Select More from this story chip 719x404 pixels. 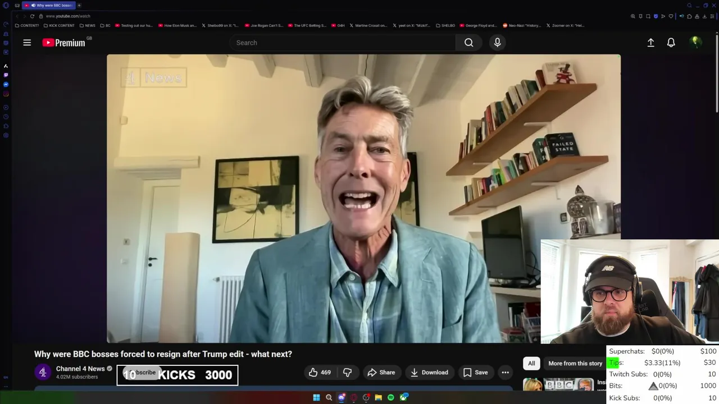click(x=575, y=364)
